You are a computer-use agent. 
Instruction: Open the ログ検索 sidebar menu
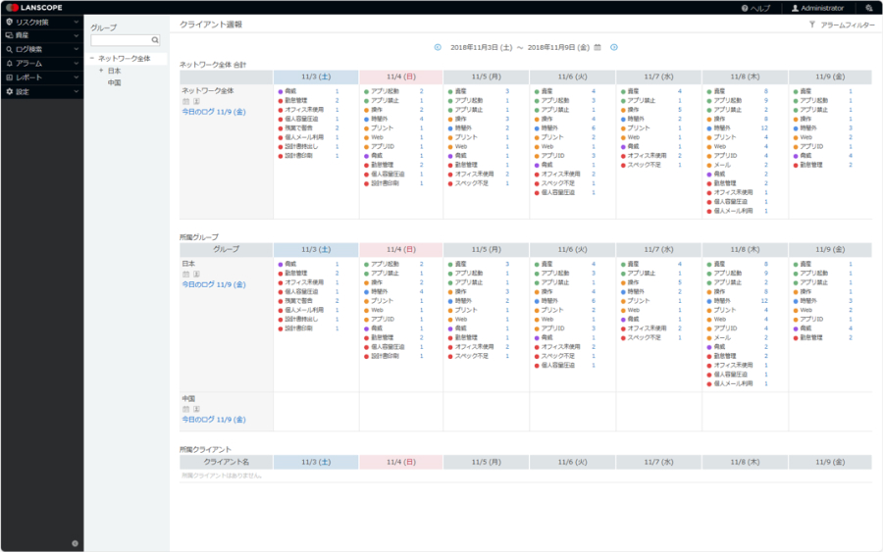click(x=42, y=50)
